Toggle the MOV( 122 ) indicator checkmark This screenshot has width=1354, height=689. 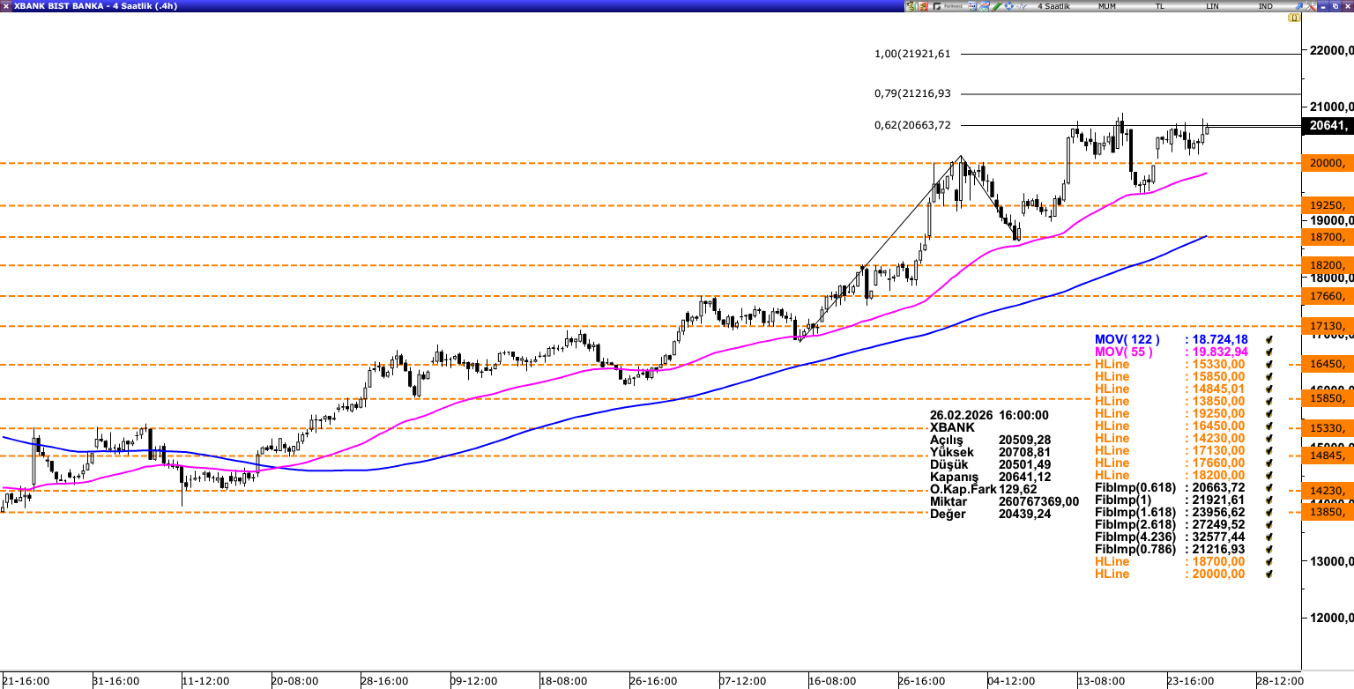[1269, 339]
